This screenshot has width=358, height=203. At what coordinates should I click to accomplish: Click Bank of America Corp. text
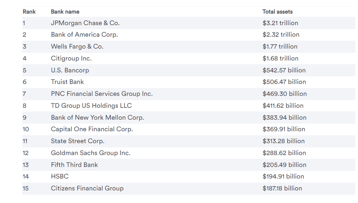84,35
